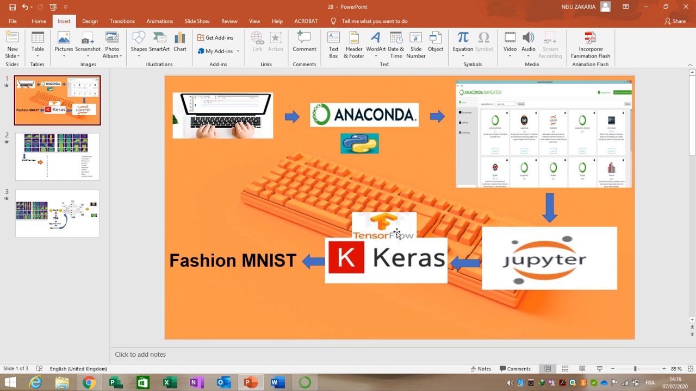Open the ACROBAT tab
This screenshot has width=696, height=391.
tap(306, 21)
